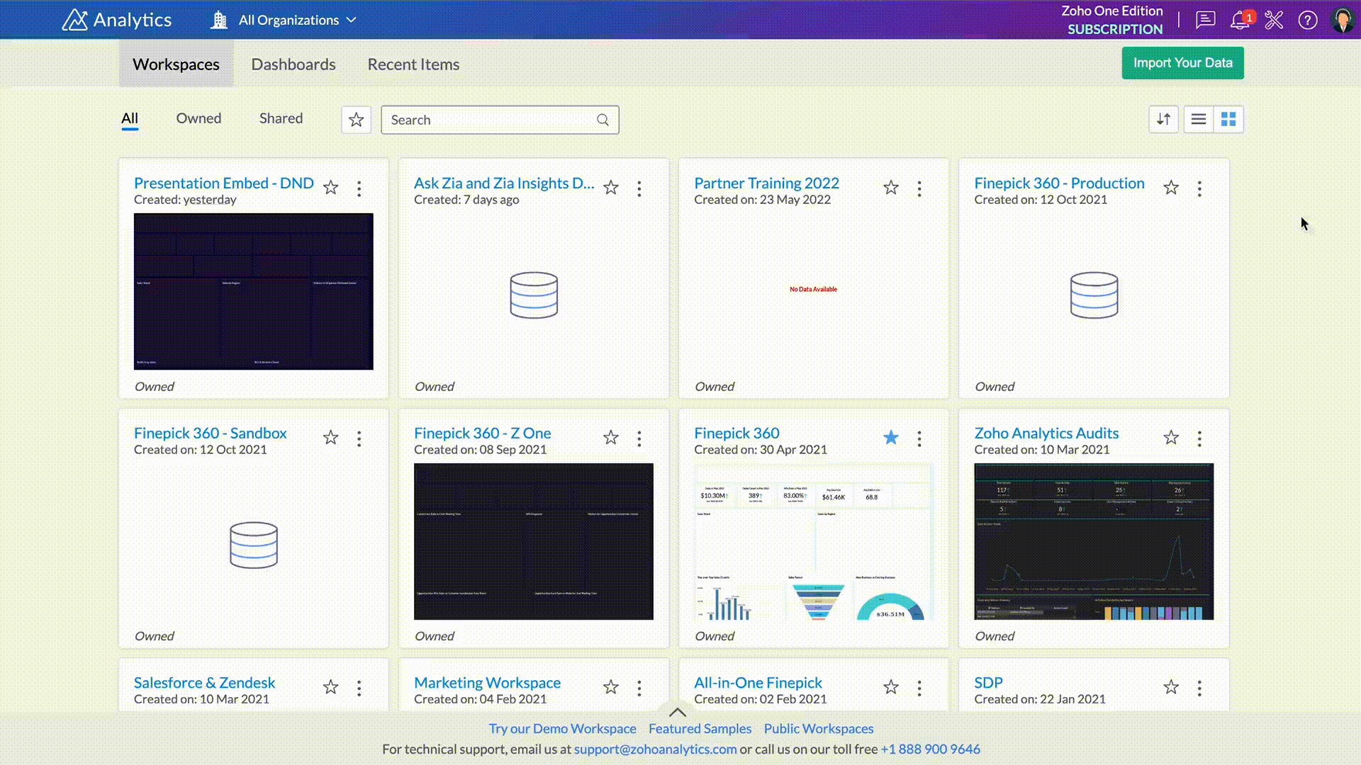
Task: Open more options for Finepick 360 created 30 Apr 2021
Action: click(x=919, y=438)
